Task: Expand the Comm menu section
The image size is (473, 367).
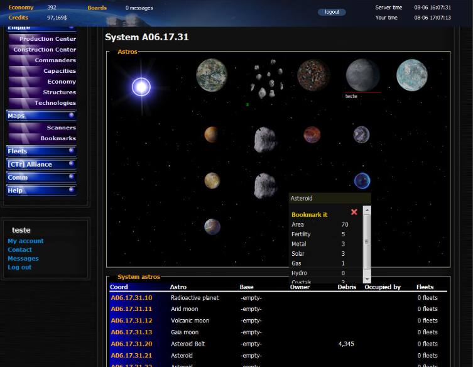Action: pyautogui.click(x=41, y=177)
